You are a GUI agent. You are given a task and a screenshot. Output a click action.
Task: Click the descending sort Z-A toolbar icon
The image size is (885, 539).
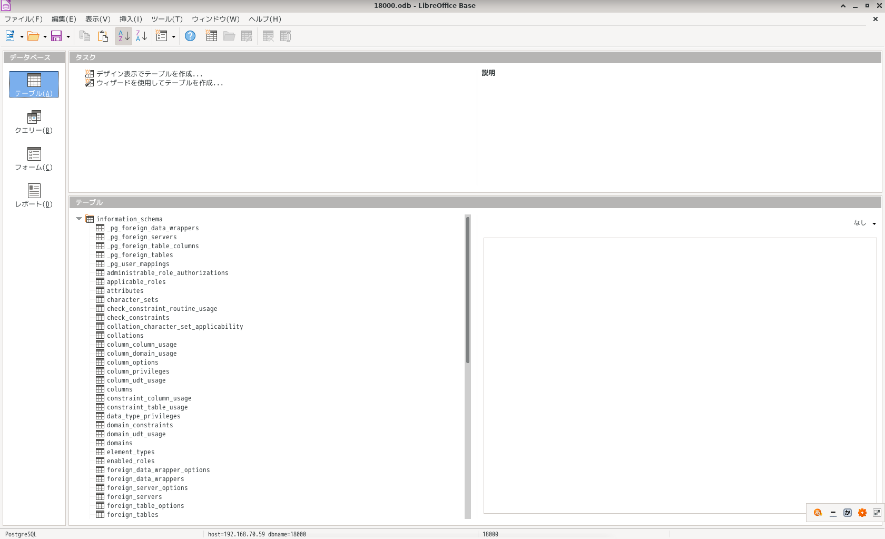tap(141, 36)
